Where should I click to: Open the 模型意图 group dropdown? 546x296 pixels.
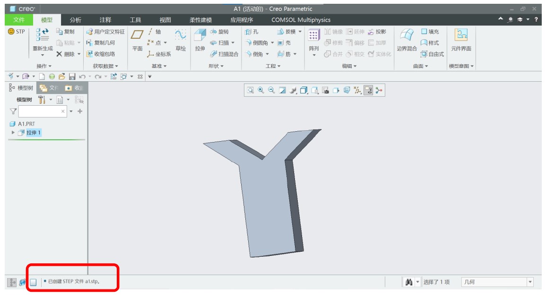461,66
